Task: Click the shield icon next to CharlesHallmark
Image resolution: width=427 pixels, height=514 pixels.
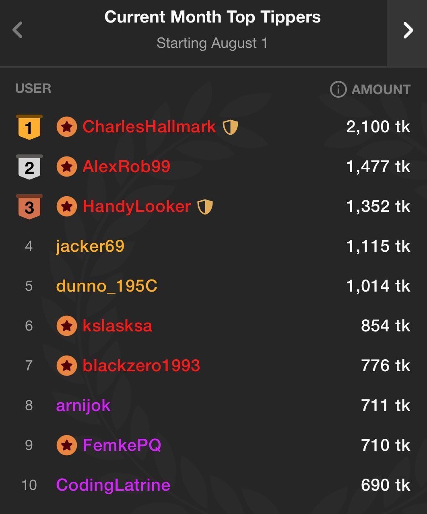Action: [x=230, y=127]
